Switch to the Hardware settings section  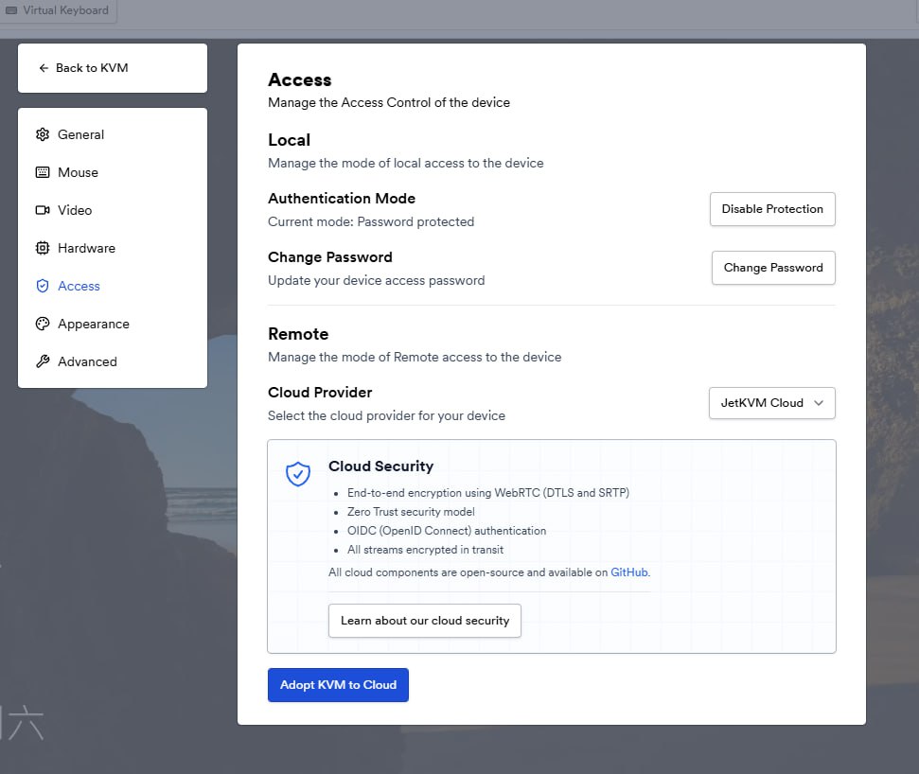pyautogui.click(x=86, y=248)
